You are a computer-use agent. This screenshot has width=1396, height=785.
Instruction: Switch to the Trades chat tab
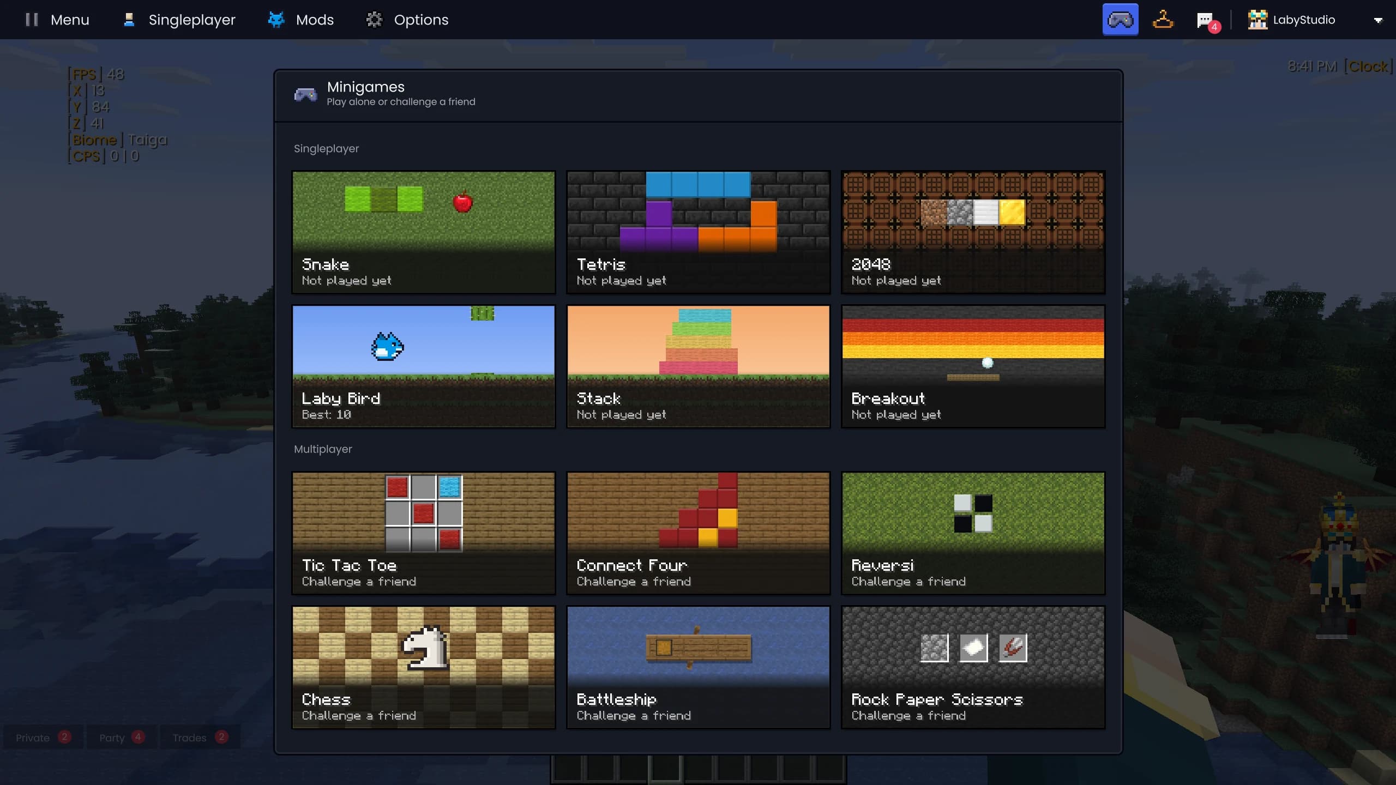(x=200, y=738)
